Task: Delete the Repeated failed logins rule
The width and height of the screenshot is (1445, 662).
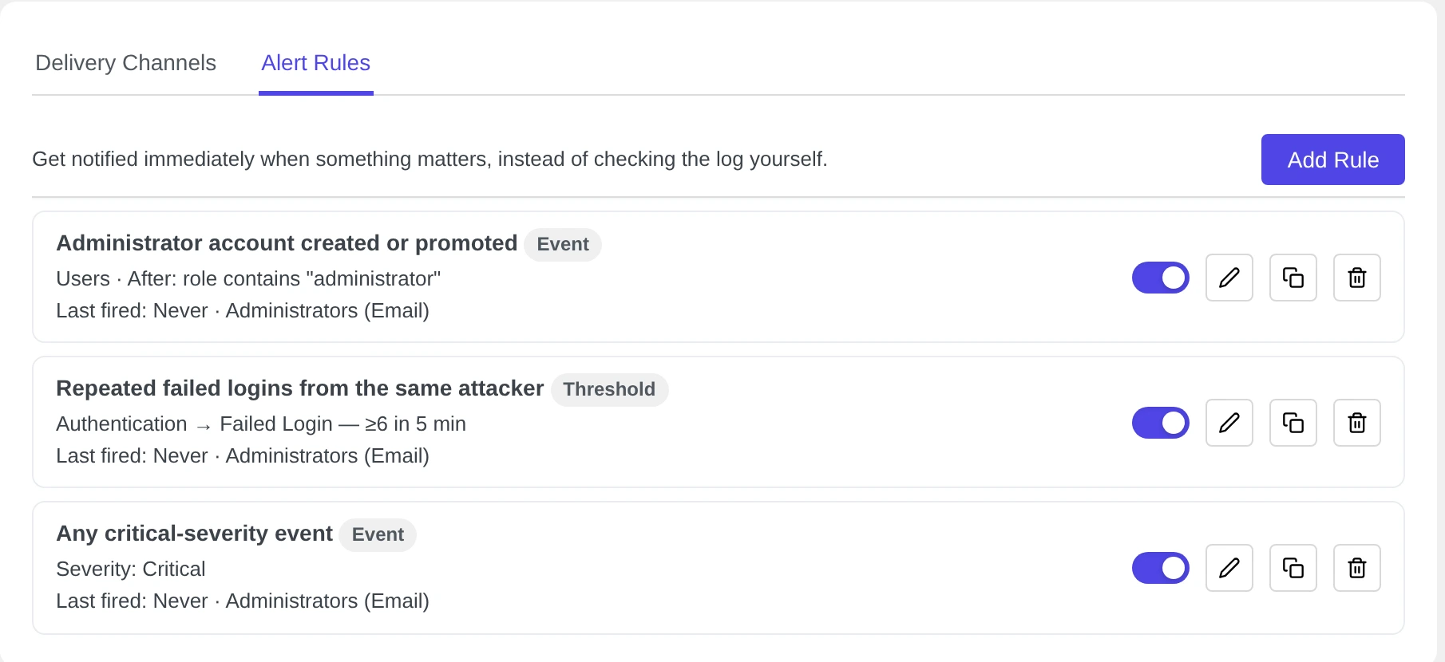Action: point(1357,423)
